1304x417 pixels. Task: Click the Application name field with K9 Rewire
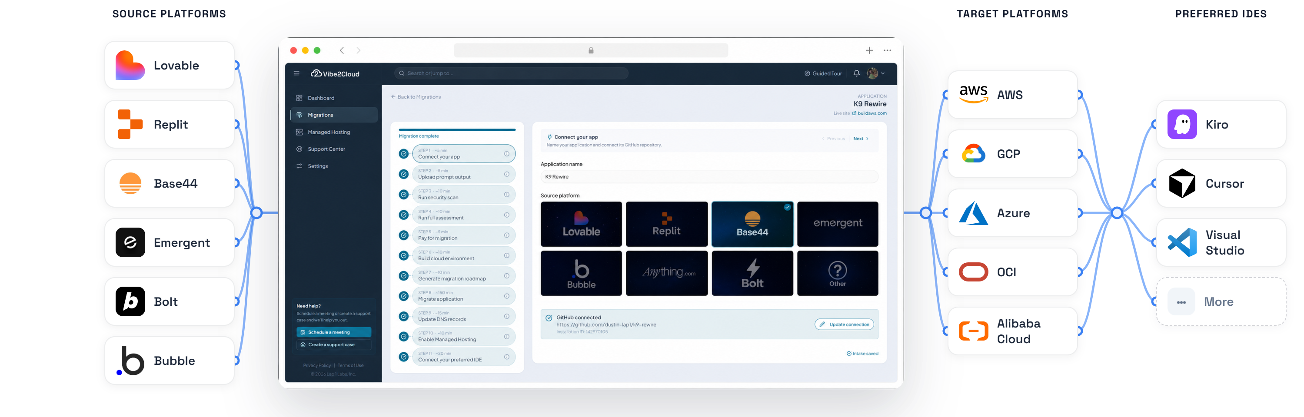pos(709,177)
